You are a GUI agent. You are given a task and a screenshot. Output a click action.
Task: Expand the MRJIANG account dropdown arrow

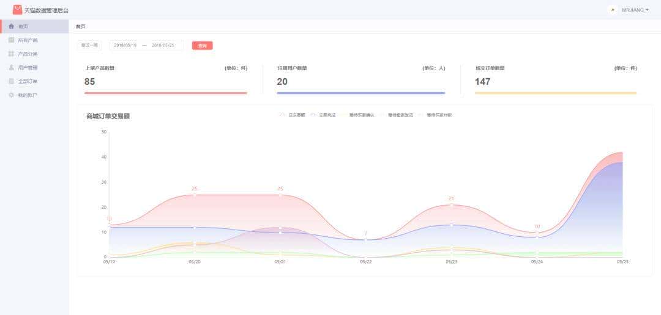point(647,10)
